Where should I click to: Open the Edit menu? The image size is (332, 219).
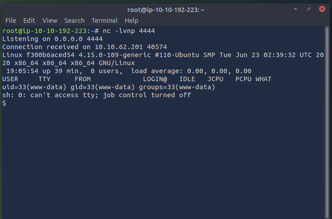pyautogui.click(x=29, y=21)
